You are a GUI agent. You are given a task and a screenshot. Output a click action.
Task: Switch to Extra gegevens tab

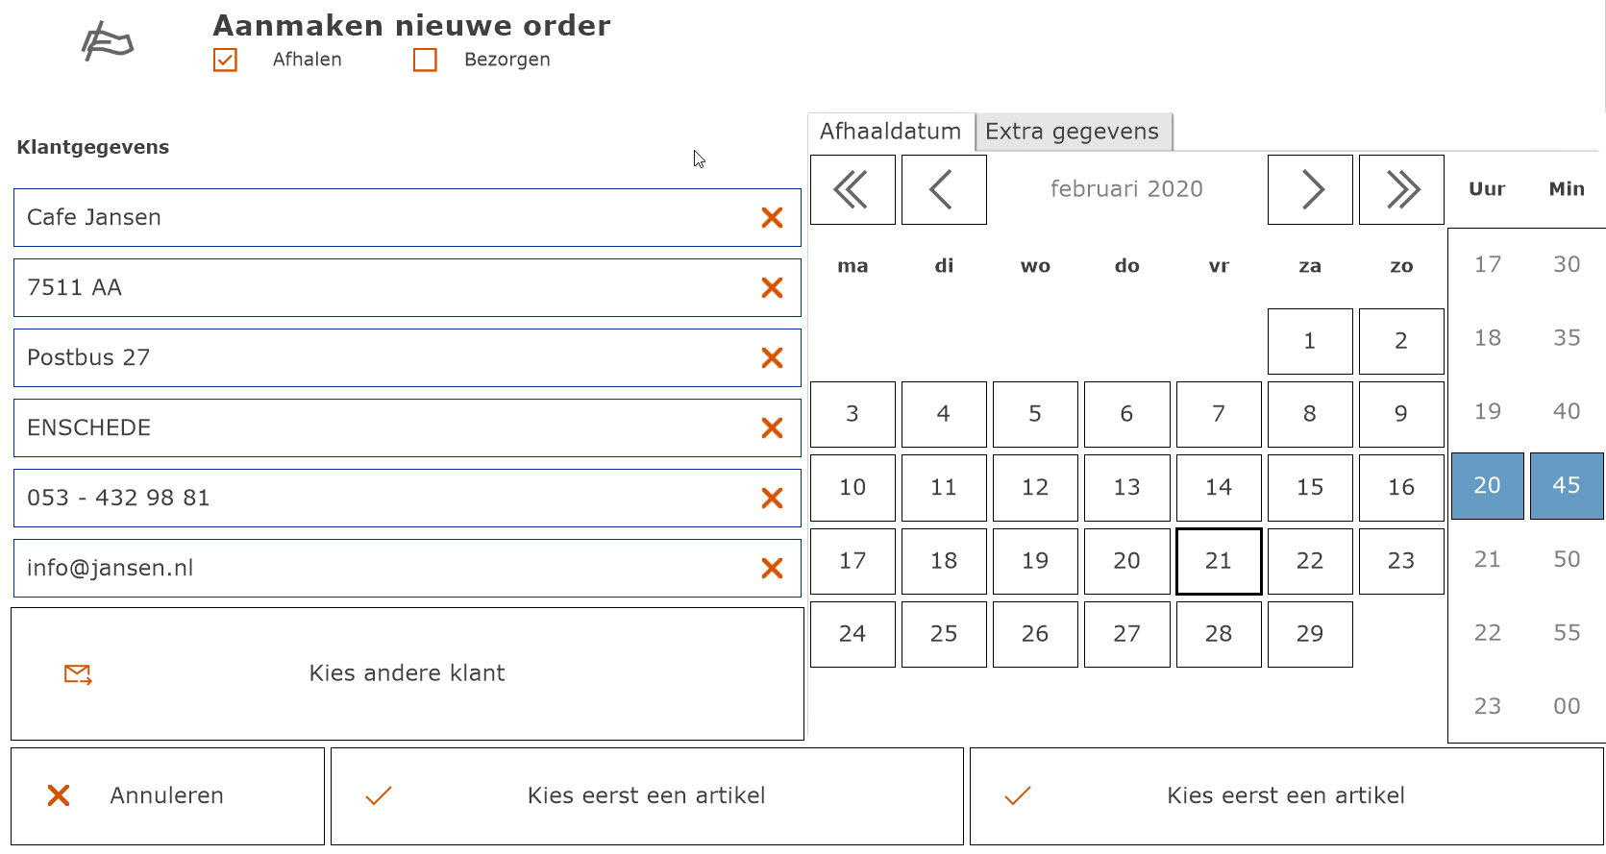point(1073,132)
